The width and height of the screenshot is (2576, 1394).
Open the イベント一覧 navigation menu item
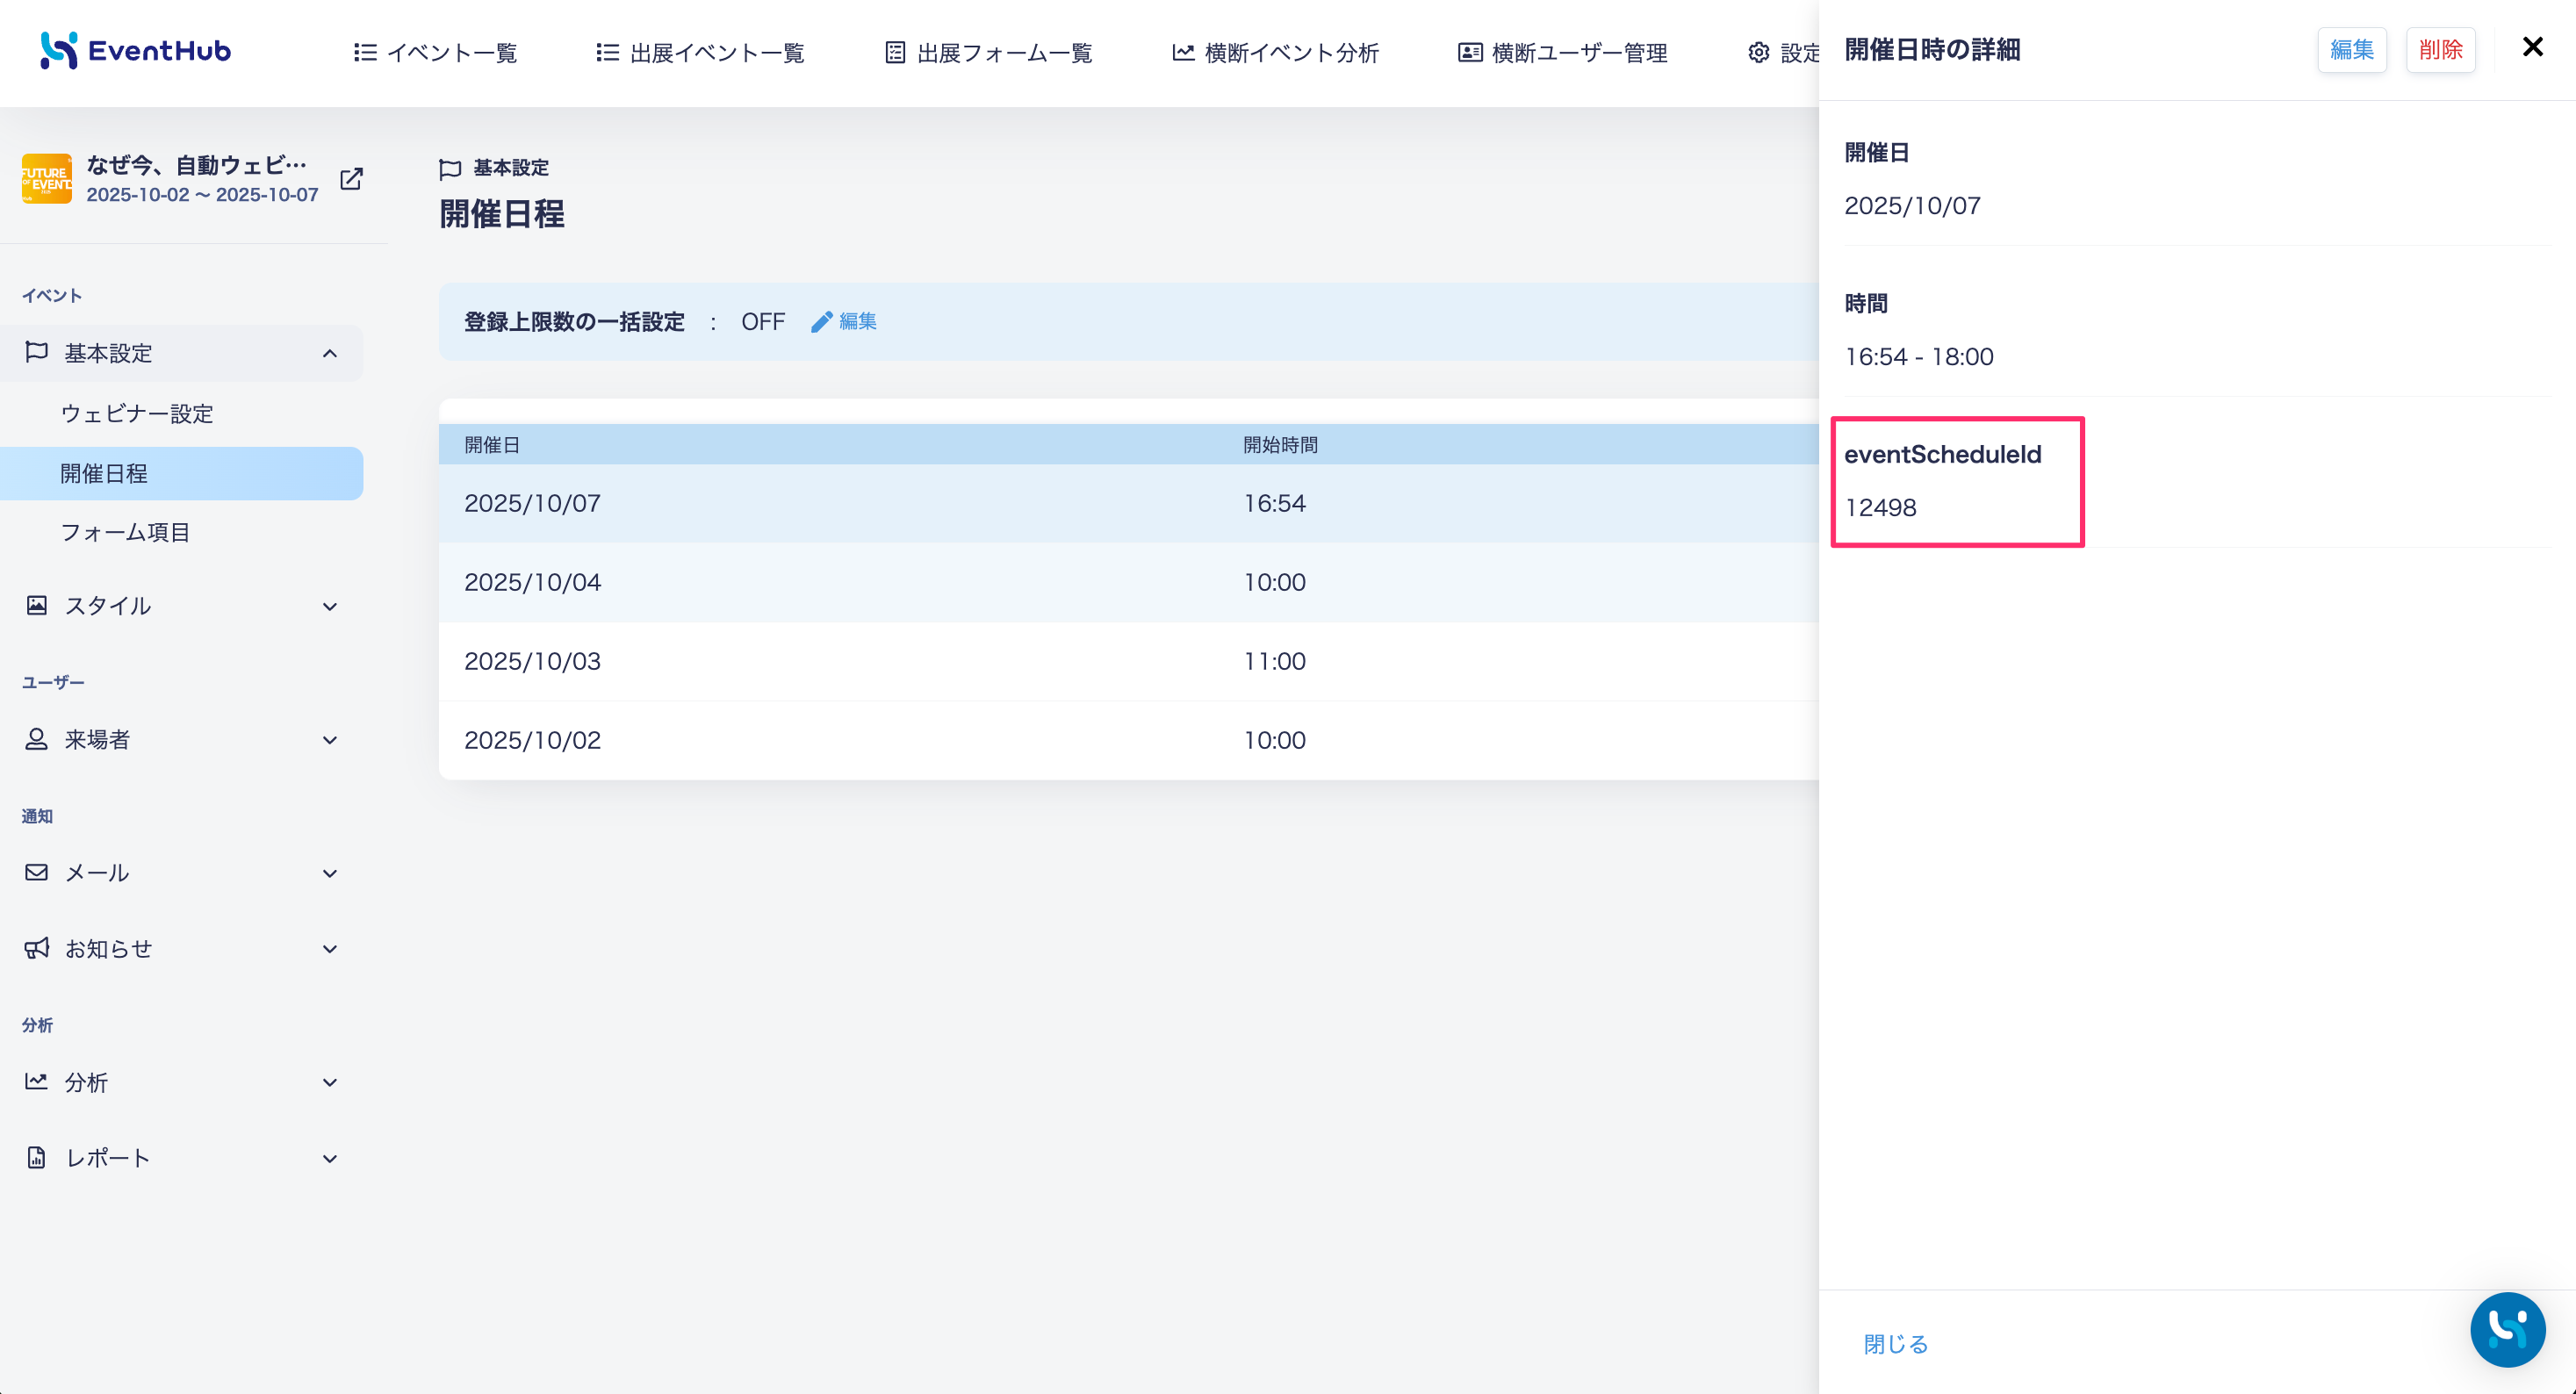click(x=435, y=53)
